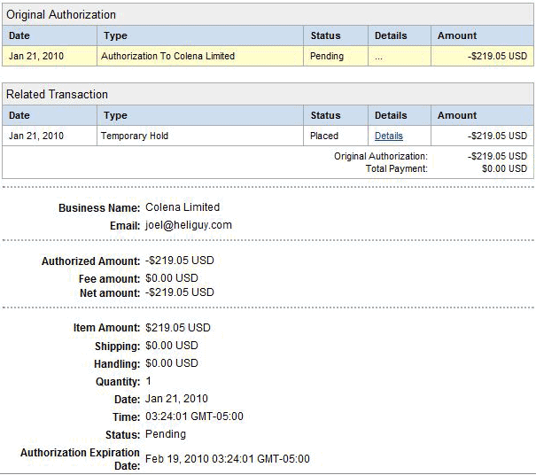Image resolution: width=536 pixels, height=475 pixels.
Task: Select the 'Authorization To Colena Limited' type cell
Action: coord(167,57)
